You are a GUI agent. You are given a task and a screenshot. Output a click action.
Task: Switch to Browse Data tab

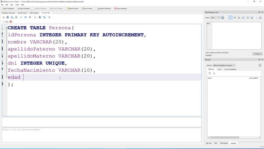click(x=22, y=13)
